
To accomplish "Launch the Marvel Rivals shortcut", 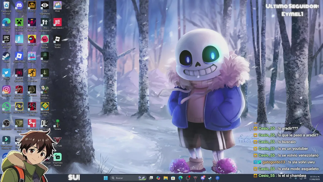I will (x=19, y=108).
